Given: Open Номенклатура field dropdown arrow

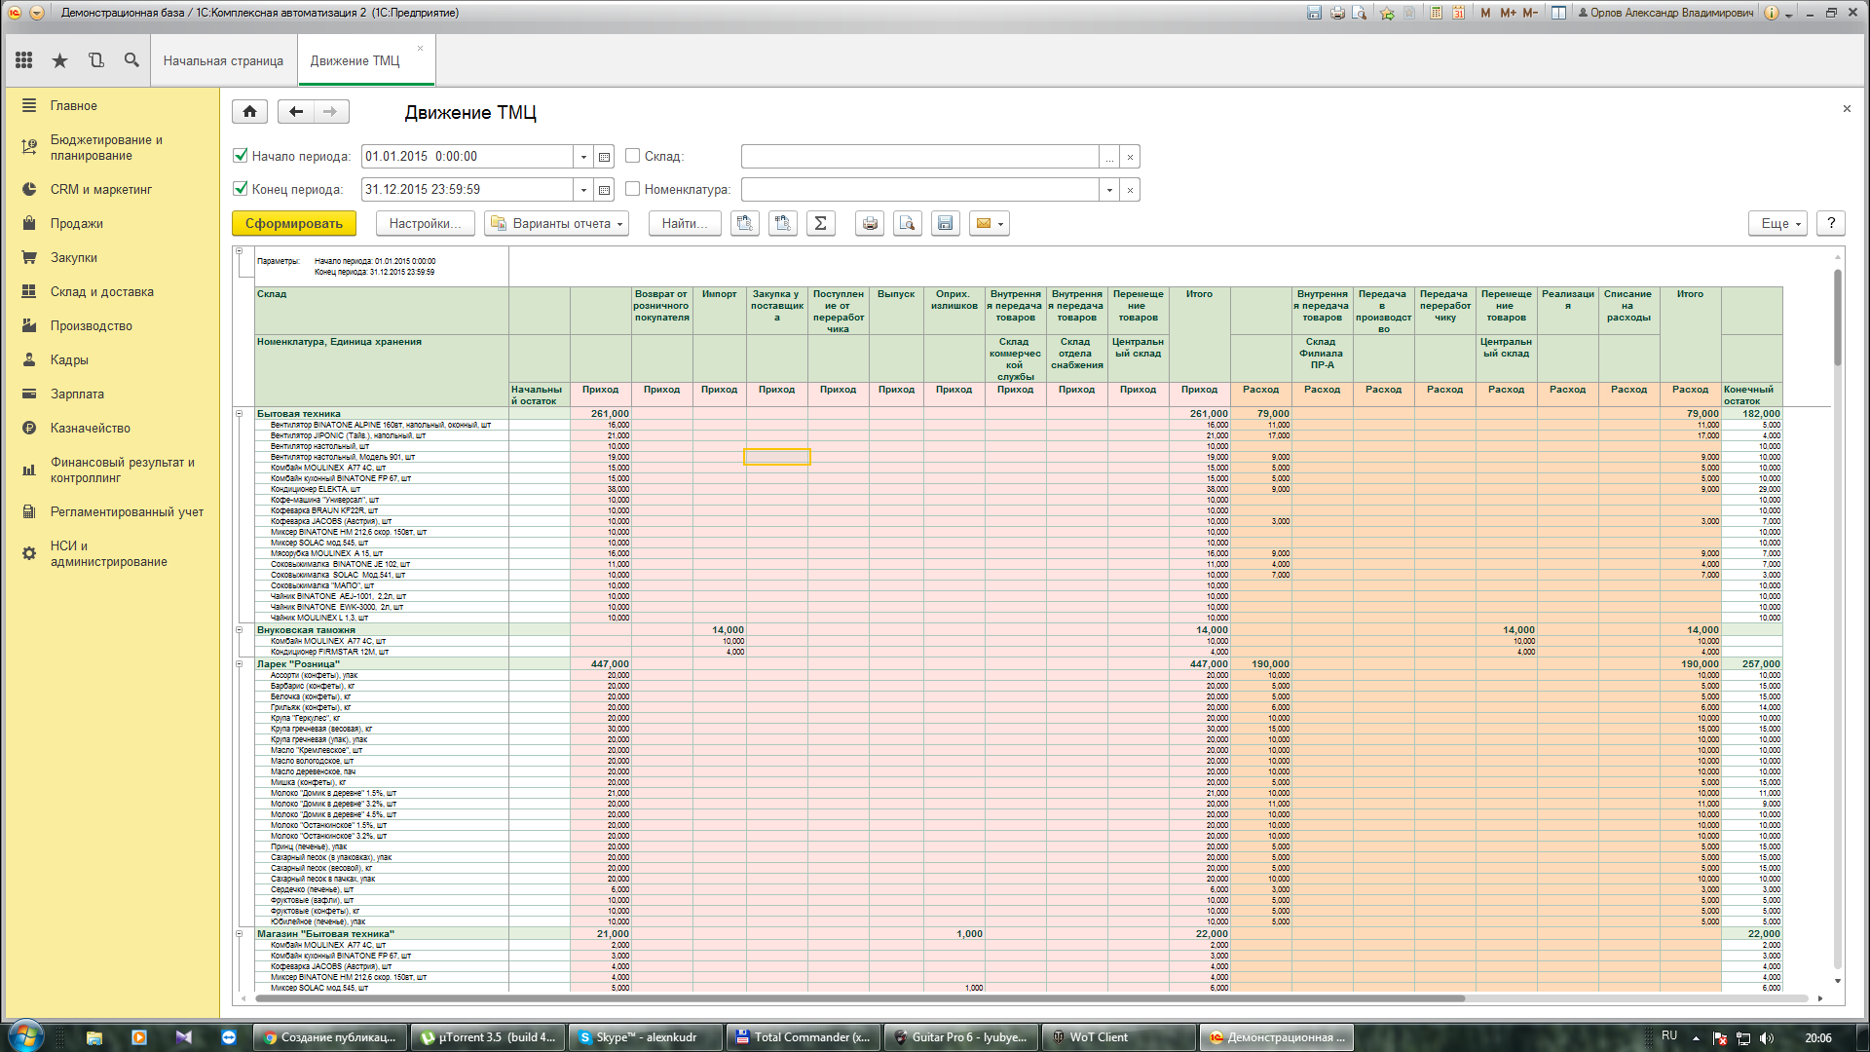Looking at the screenshot, I should tap(1109, 190).
